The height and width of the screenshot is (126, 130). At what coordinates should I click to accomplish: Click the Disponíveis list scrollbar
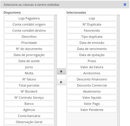56,70
